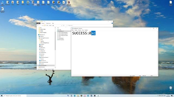The height and width of the screenshot is (97, 174).
Task: Open Steam from the taskbar
Action: pyautogui.click(x=91, y=96)
